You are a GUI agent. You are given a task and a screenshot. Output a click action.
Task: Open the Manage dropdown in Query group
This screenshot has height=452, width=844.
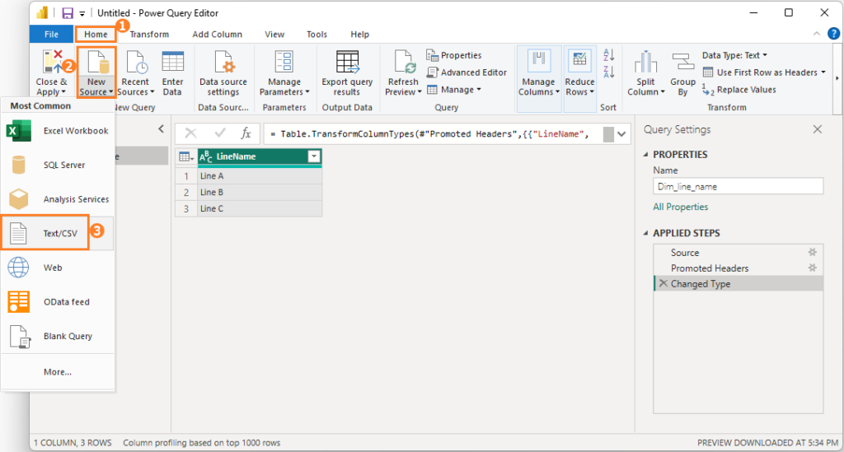(x=454, y=90)
